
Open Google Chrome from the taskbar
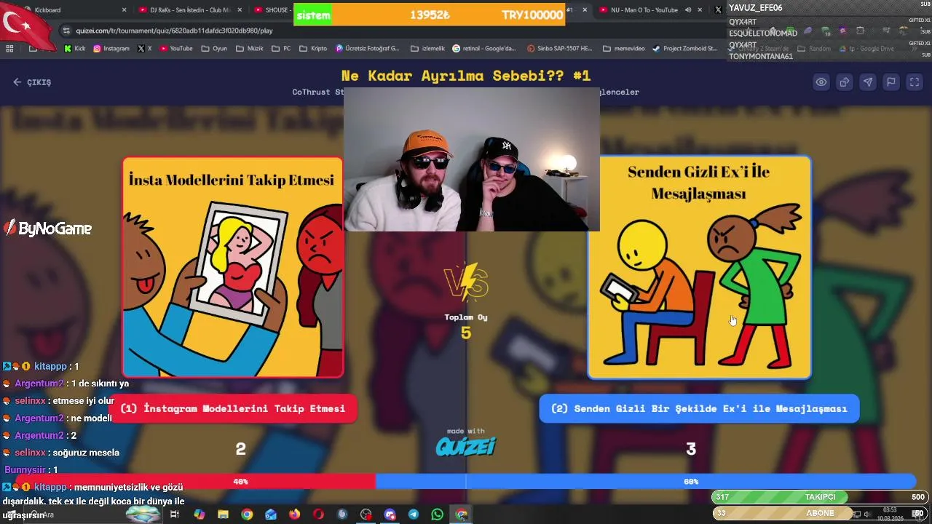pos(247,515)
